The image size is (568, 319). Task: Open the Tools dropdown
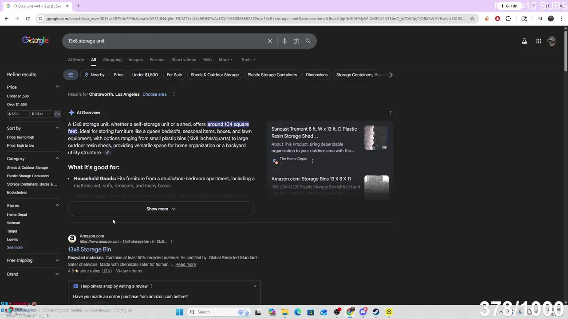click(x=248, y=60)
